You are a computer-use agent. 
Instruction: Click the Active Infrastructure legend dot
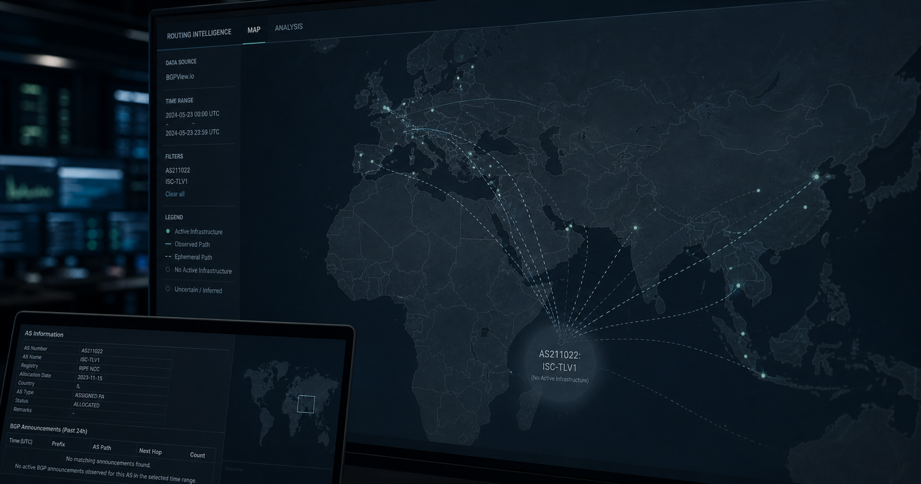pos(168,231)
